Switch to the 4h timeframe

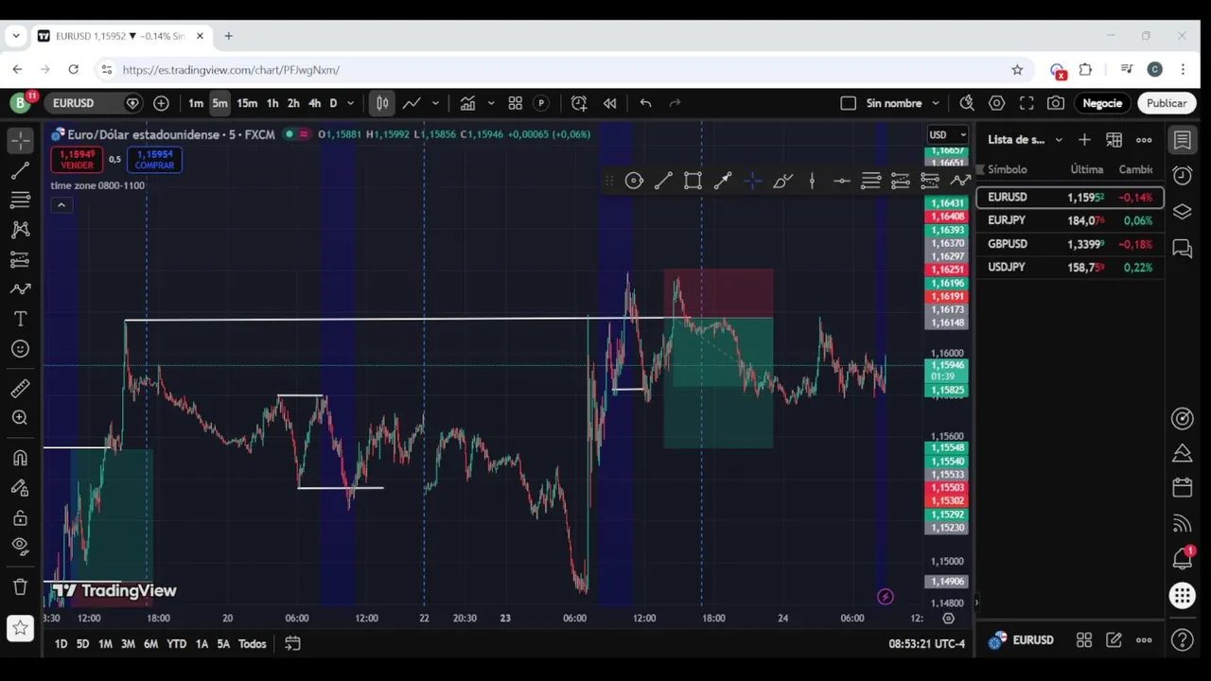315,103
